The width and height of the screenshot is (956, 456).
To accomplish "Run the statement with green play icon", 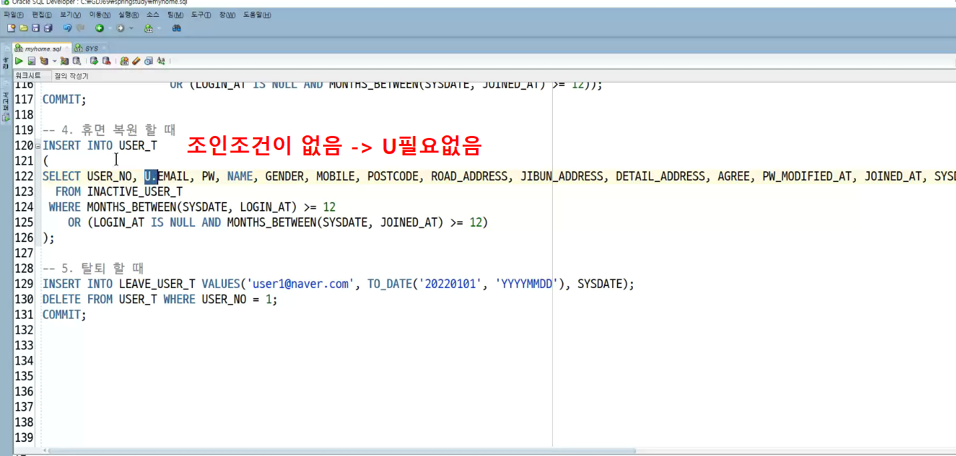I will (x=19, y=61).
